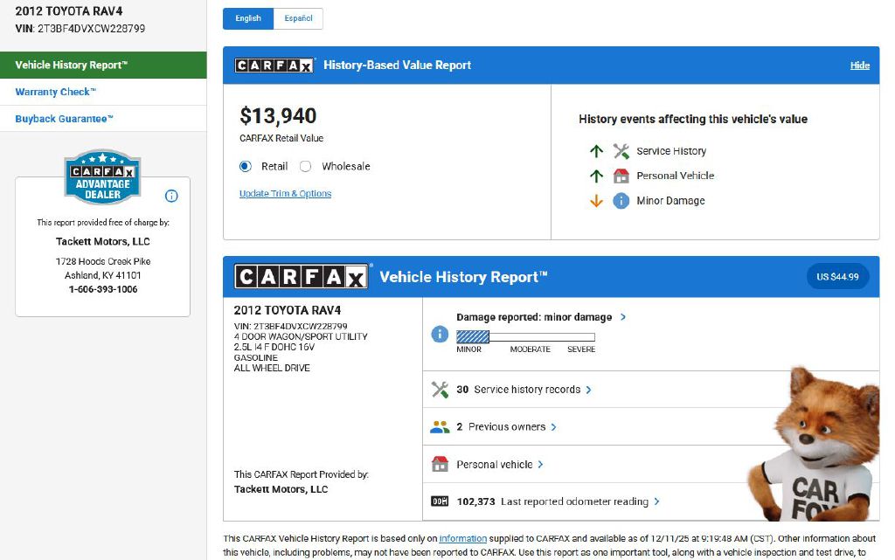Click the people icon beside 2 Previous owners
The width and height of the screenshot is (895, 560).
[x=440, y=427]
